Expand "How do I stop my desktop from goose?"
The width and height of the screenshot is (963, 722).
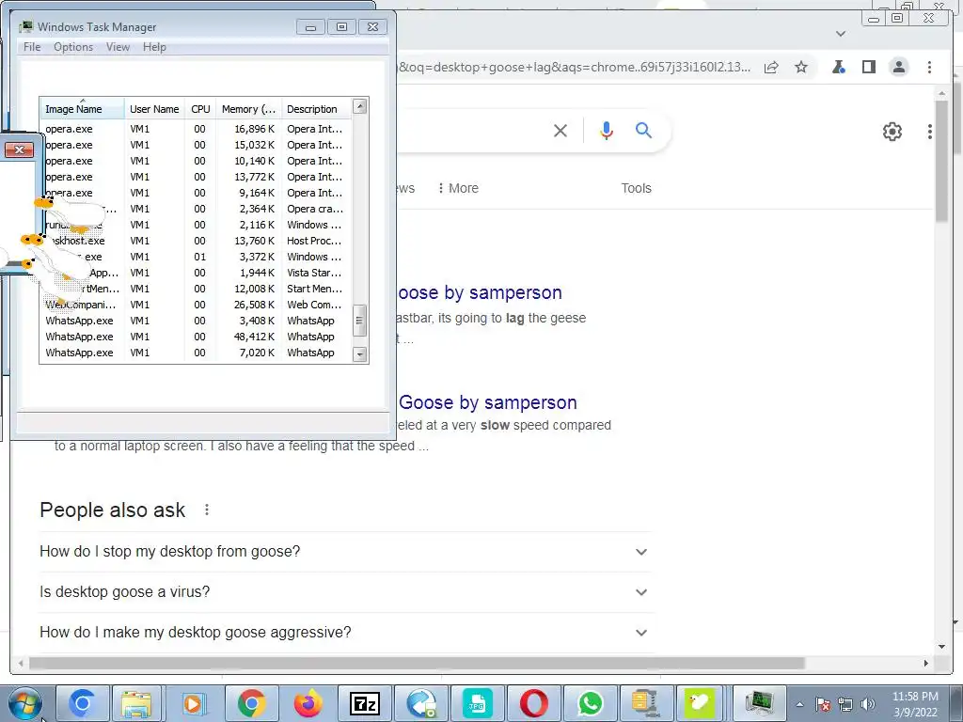coord(345,551)
